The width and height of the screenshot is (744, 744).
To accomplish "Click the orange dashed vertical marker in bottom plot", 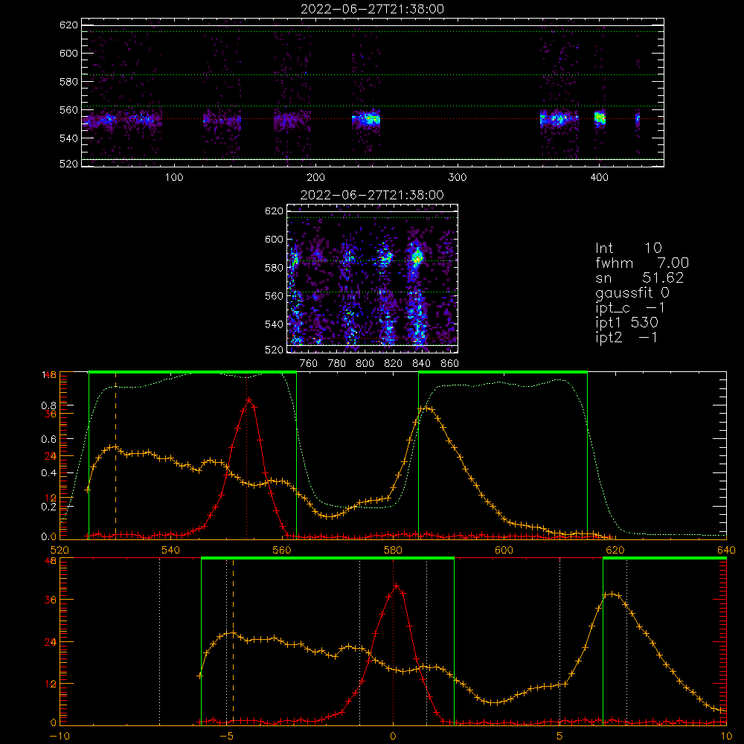I will coord(233,641).
